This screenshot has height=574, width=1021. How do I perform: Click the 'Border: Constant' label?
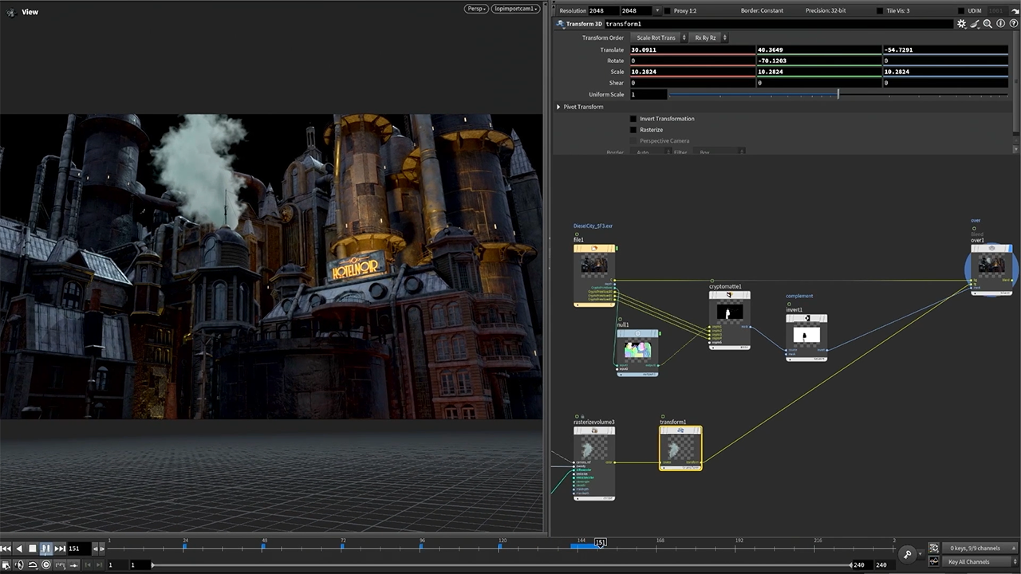tap(762, 11)
